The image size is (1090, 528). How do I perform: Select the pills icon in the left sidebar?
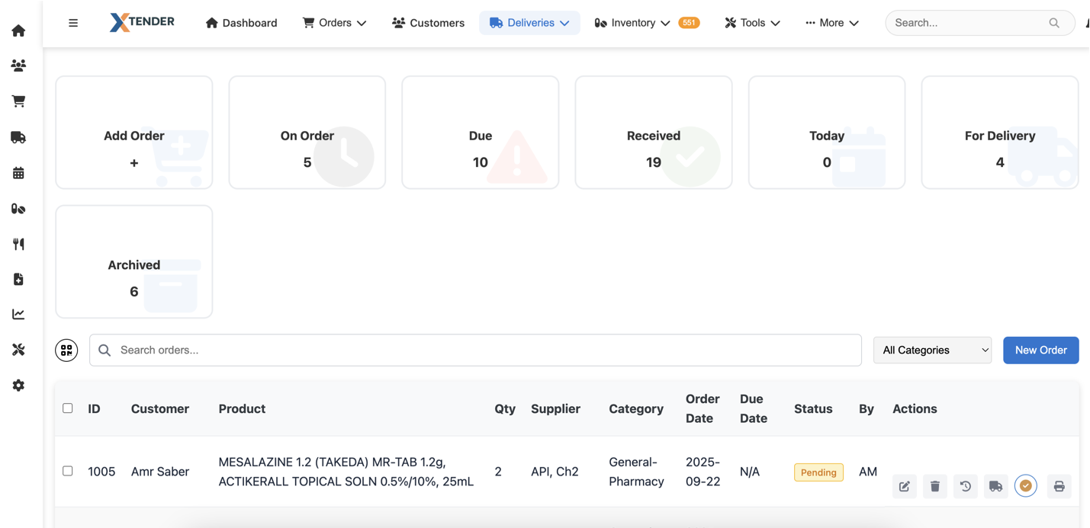coord(18,208)
